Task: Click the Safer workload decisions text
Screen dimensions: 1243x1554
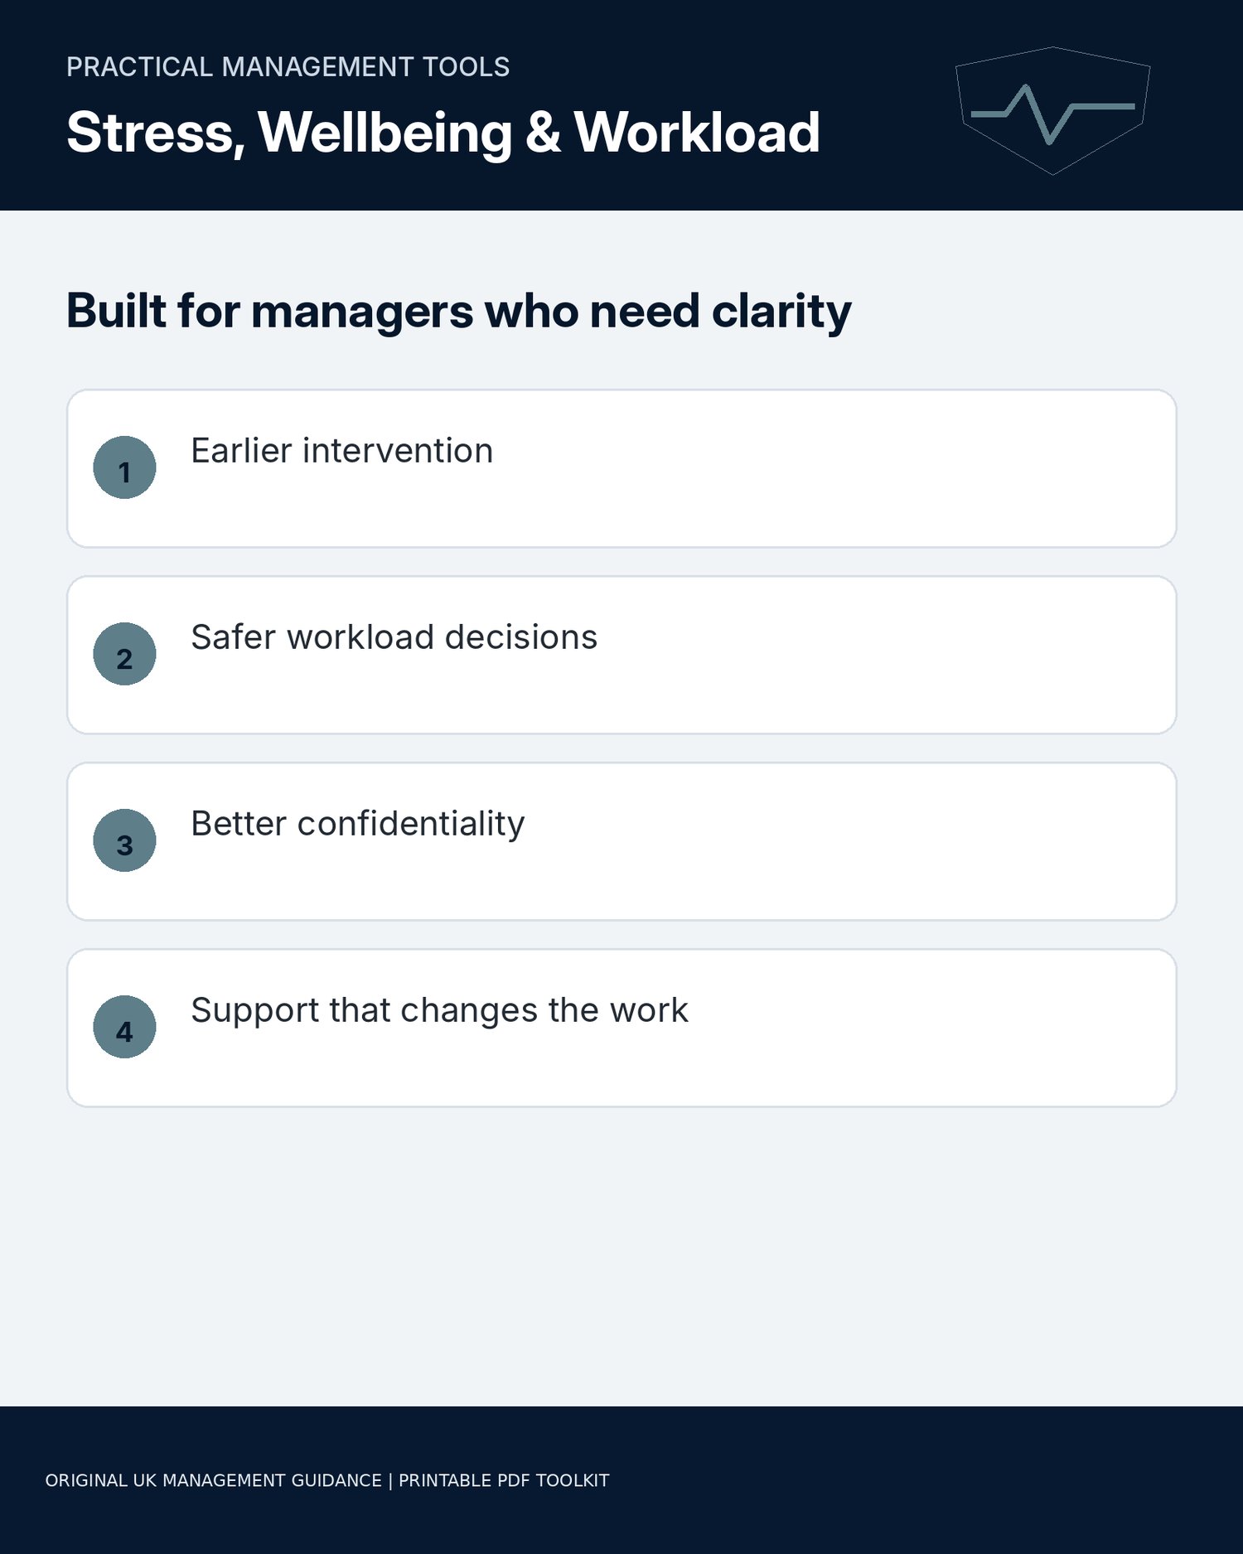Action: pyautogui.click(x=394, y=637)
